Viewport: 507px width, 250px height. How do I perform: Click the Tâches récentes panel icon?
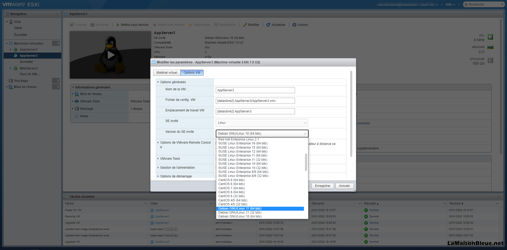[66, 197]
